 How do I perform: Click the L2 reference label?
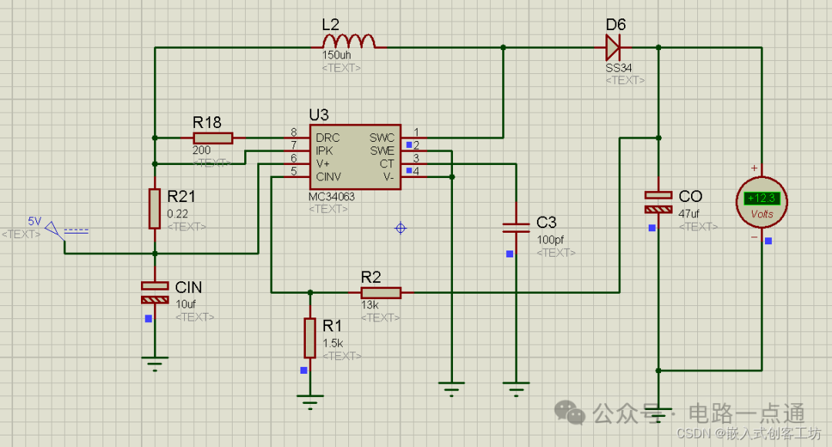point(330,25)
